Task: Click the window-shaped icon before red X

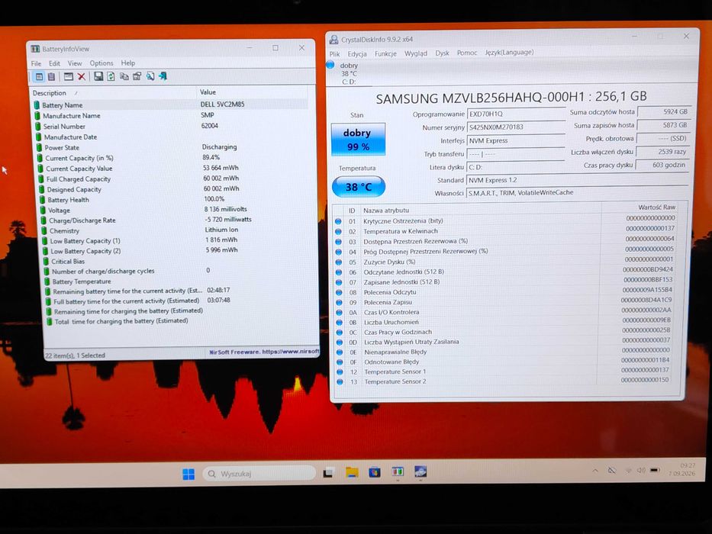Action: (x=68, y=76)
